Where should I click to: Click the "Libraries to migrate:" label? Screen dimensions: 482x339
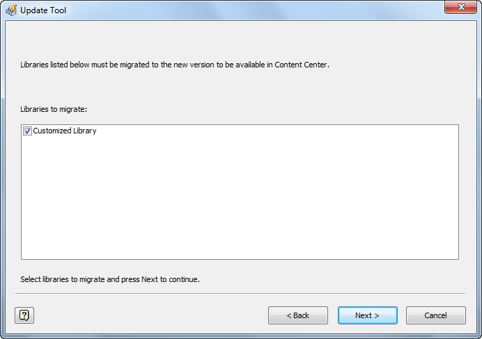pyautogui.click(x=54, y=109)
